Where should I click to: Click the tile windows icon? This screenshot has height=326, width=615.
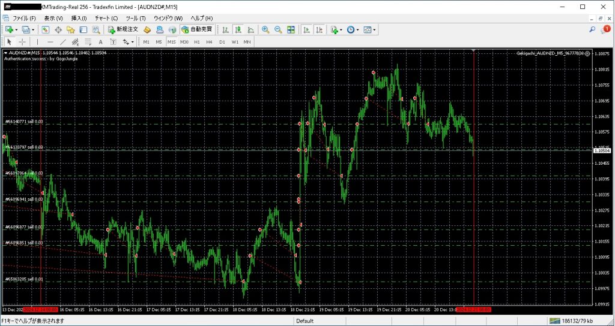291,29
